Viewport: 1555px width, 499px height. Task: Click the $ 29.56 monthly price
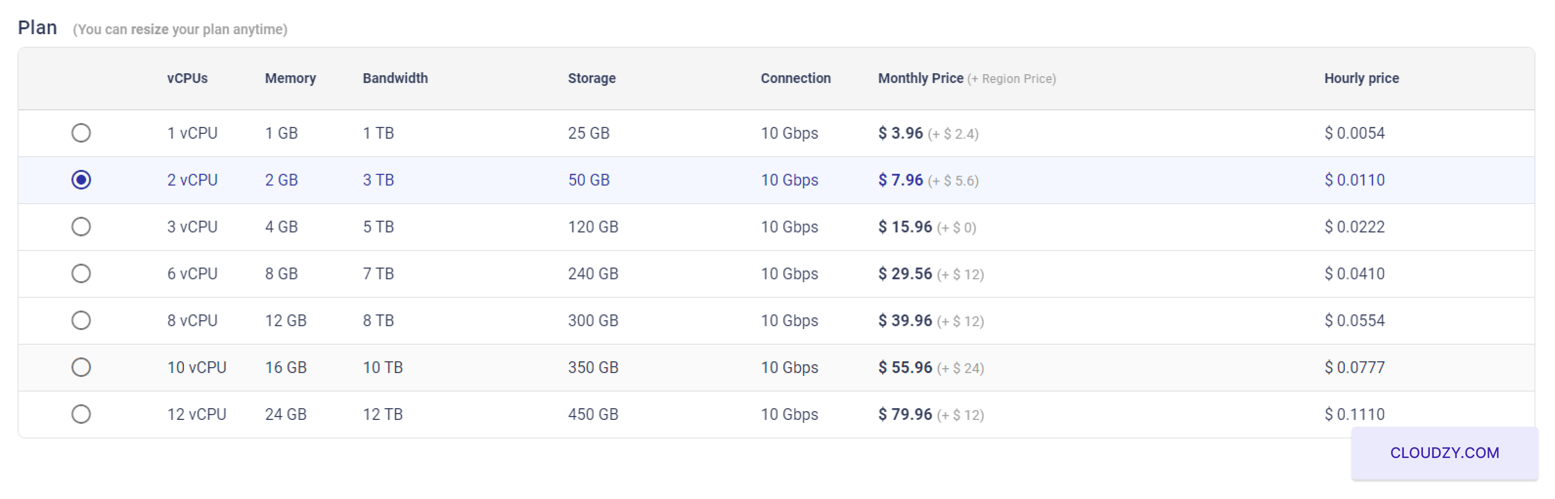(905, 273)
